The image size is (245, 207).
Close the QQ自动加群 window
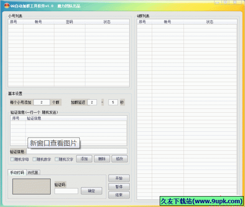[x=235, y=3]
